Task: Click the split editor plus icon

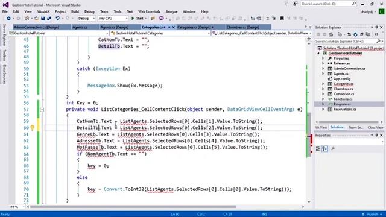Action: coord(309,39)
